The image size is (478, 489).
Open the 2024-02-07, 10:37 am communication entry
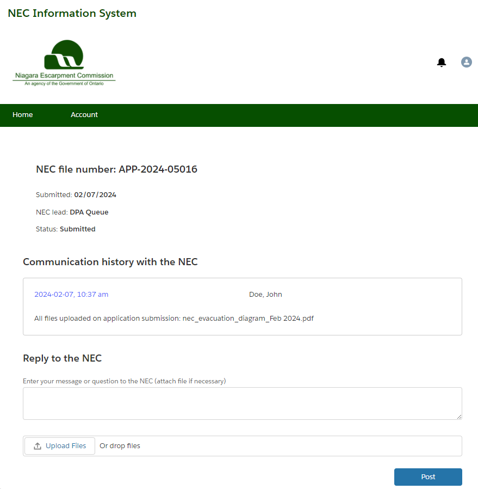(71, 294)
